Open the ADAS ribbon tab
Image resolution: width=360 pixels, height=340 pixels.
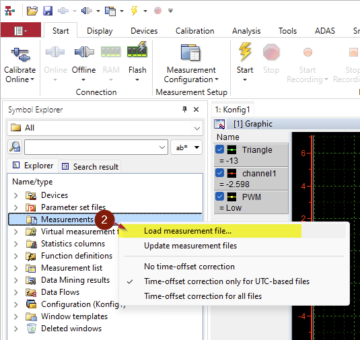click(x=325, y=31)
